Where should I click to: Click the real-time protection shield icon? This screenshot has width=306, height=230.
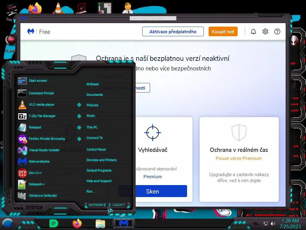(239, 132)
